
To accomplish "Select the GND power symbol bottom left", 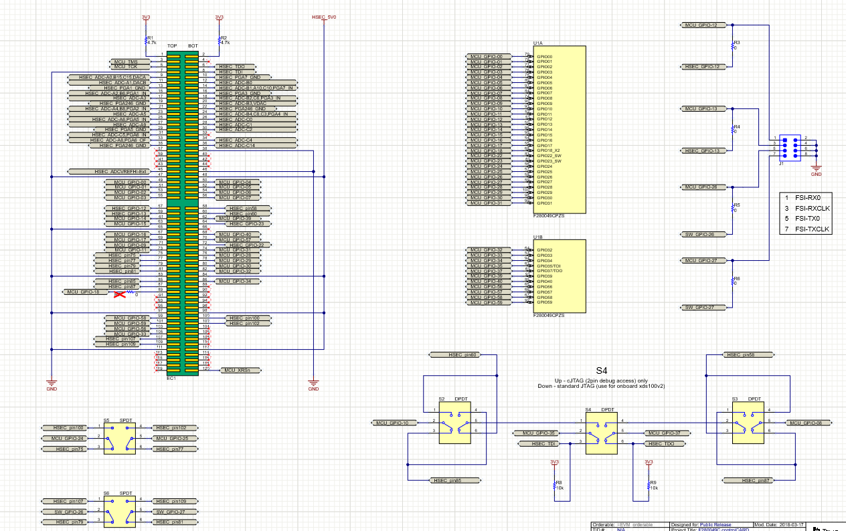I will click(x=52, y=383).
